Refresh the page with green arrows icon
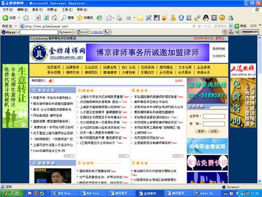The width and height of the screenshot is (262, 197). click(x=46, y=18)
